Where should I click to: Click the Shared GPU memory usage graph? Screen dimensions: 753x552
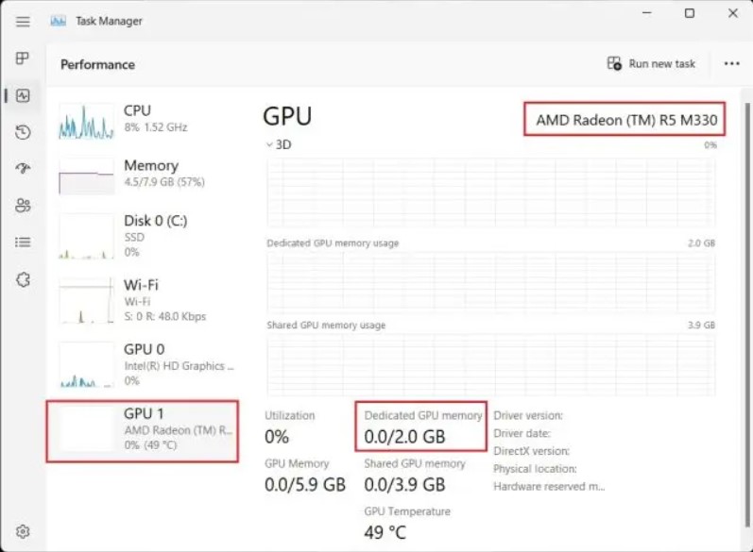(491, 363)
